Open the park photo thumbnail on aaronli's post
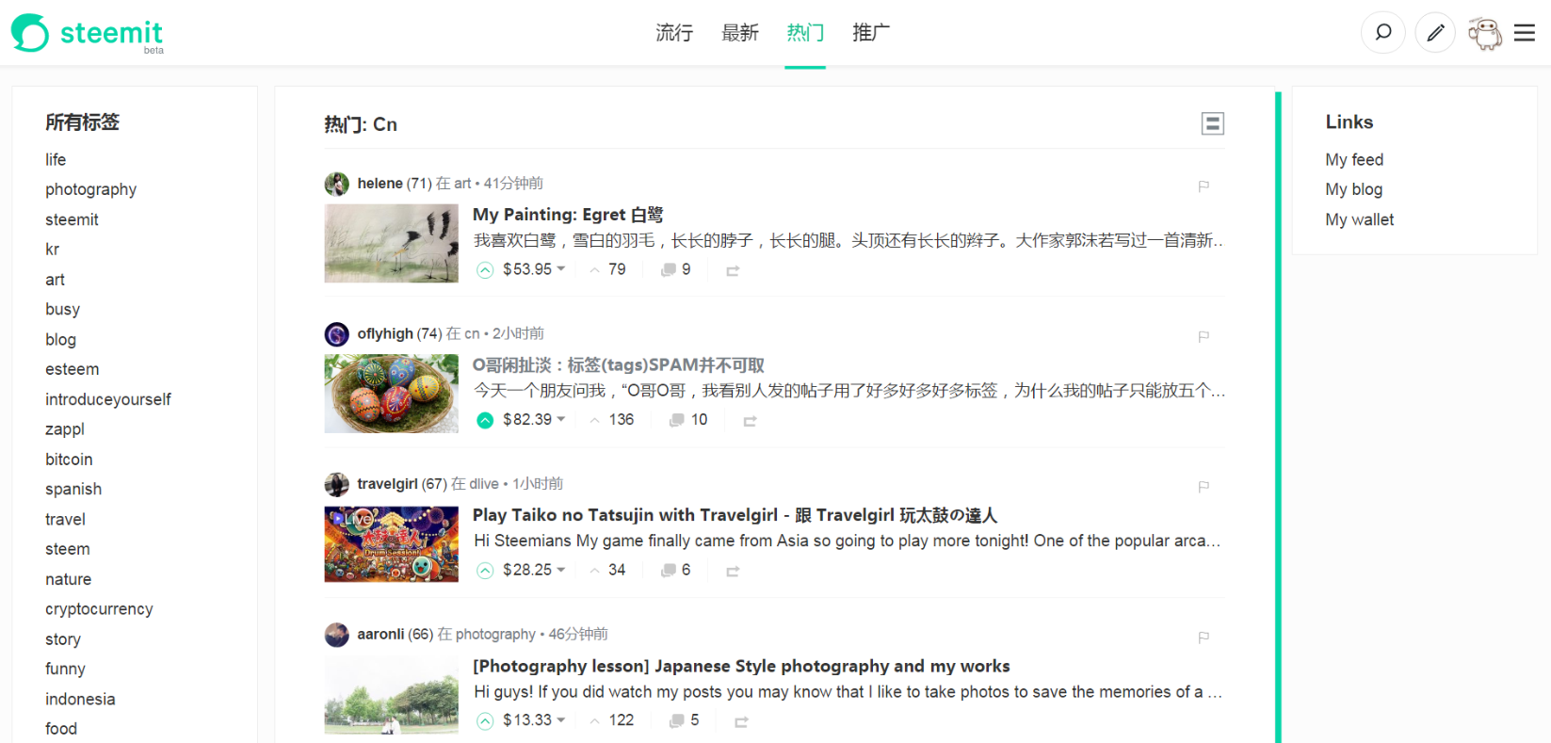Image resolution: width=1551 pixels, height=743 pixels. (392, 695)
